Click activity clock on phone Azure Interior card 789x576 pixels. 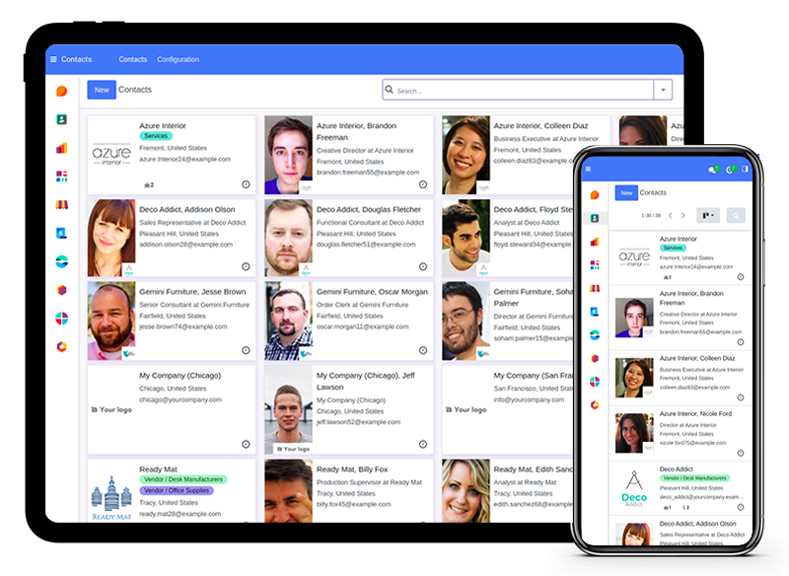(x=741, y=277)
